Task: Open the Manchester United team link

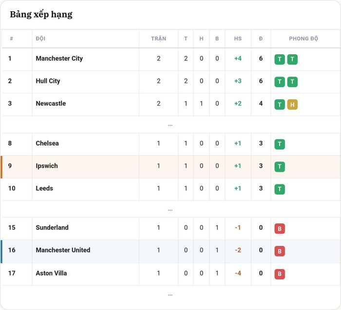Action: pyautogui.click(x=63, y=250)
